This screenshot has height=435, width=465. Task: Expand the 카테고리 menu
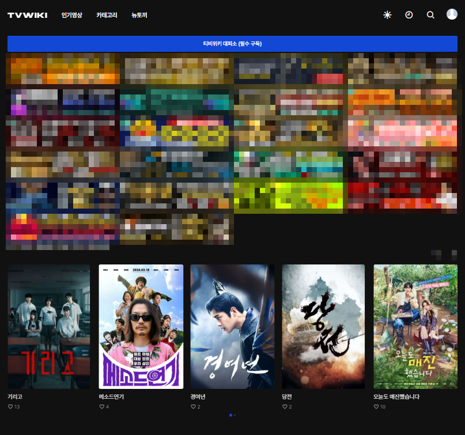(x=107, y=16)
